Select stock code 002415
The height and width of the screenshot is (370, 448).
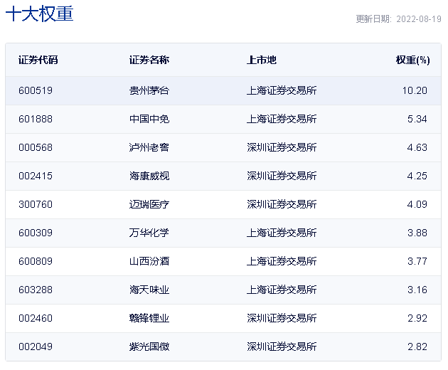coord(36,176)
